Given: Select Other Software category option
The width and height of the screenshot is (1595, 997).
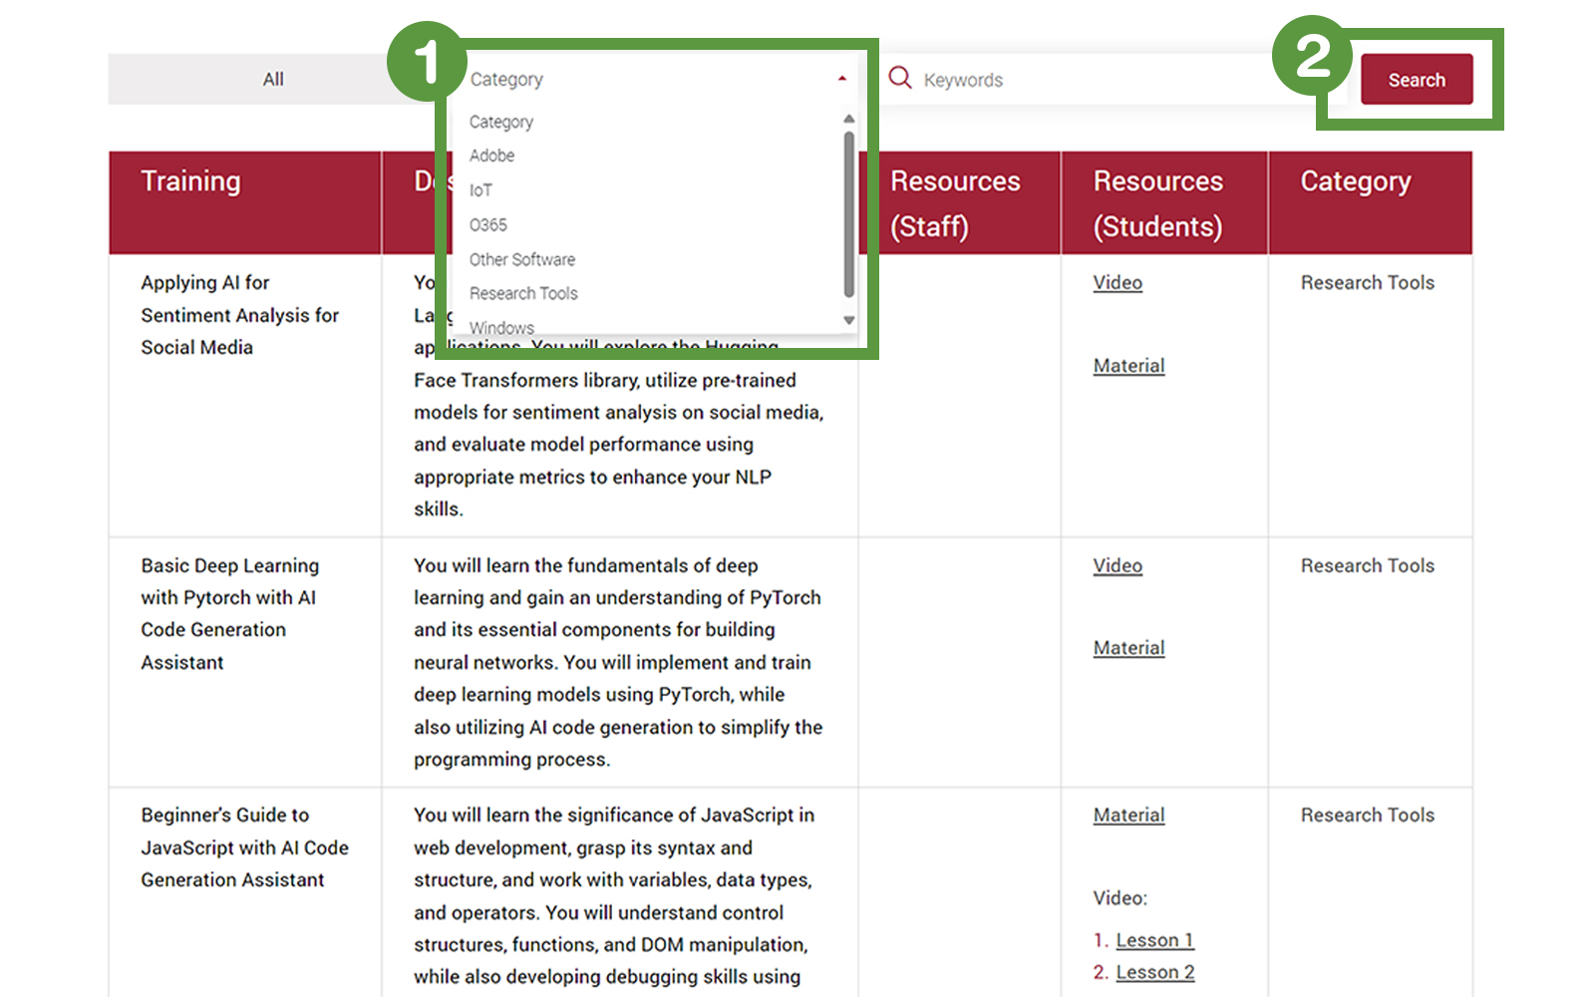Looking at the screenshot, I should pyautogui.click(x=522, y=259).
